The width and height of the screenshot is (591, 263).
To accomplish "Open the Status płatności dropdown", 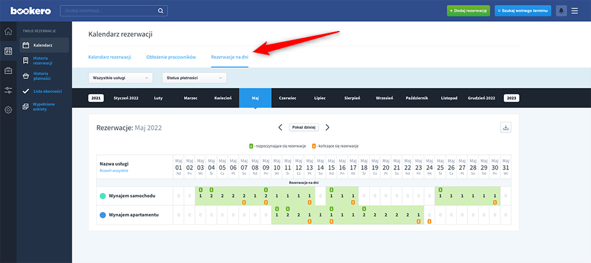I will 194,78.
